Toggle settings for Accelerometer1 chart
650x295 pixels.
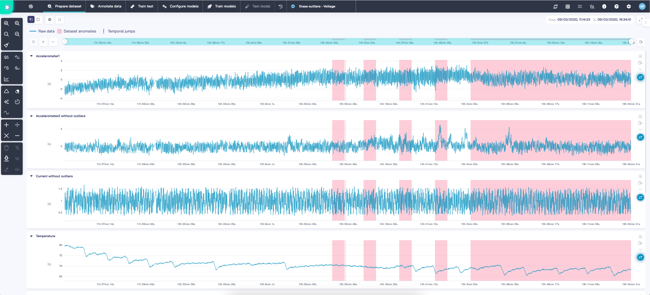640,77
